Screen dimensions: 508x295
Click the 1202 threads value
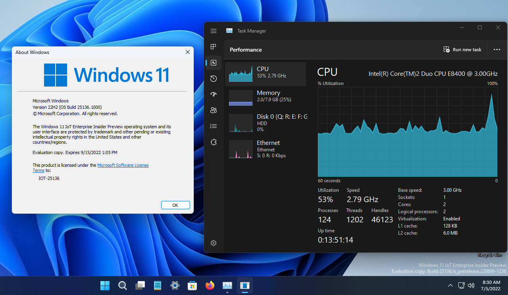355,220
